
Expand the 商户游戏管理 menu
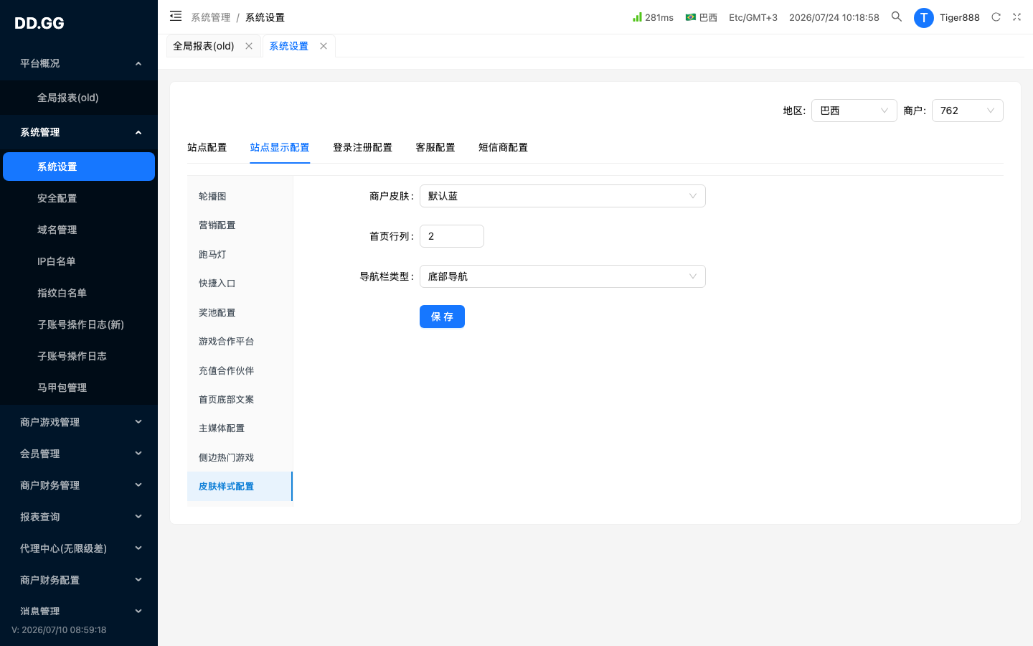click(79, 422)
